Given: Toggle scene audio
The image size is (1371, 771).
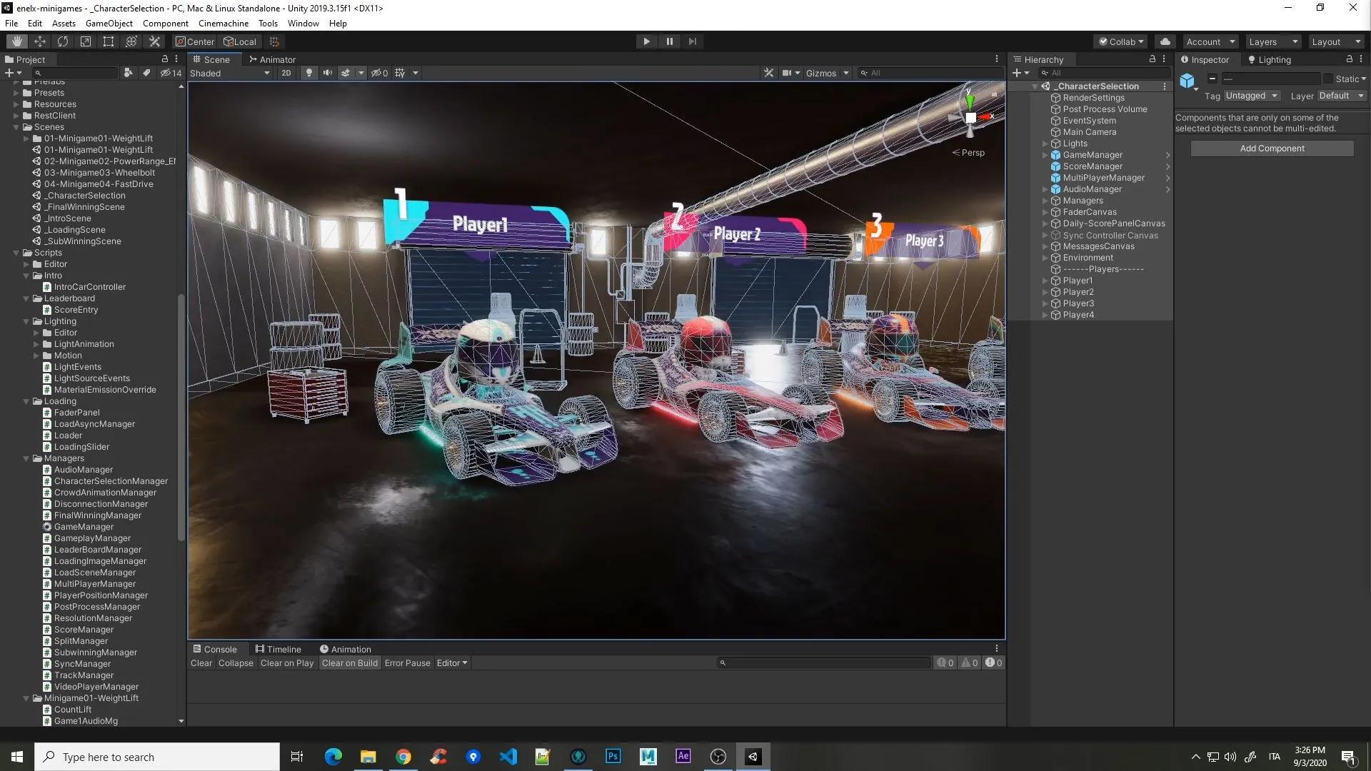Looking at the screenshot, I should pos(327,73).
